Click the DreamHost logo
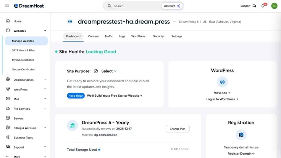281x158 pixels. point(29,6)
